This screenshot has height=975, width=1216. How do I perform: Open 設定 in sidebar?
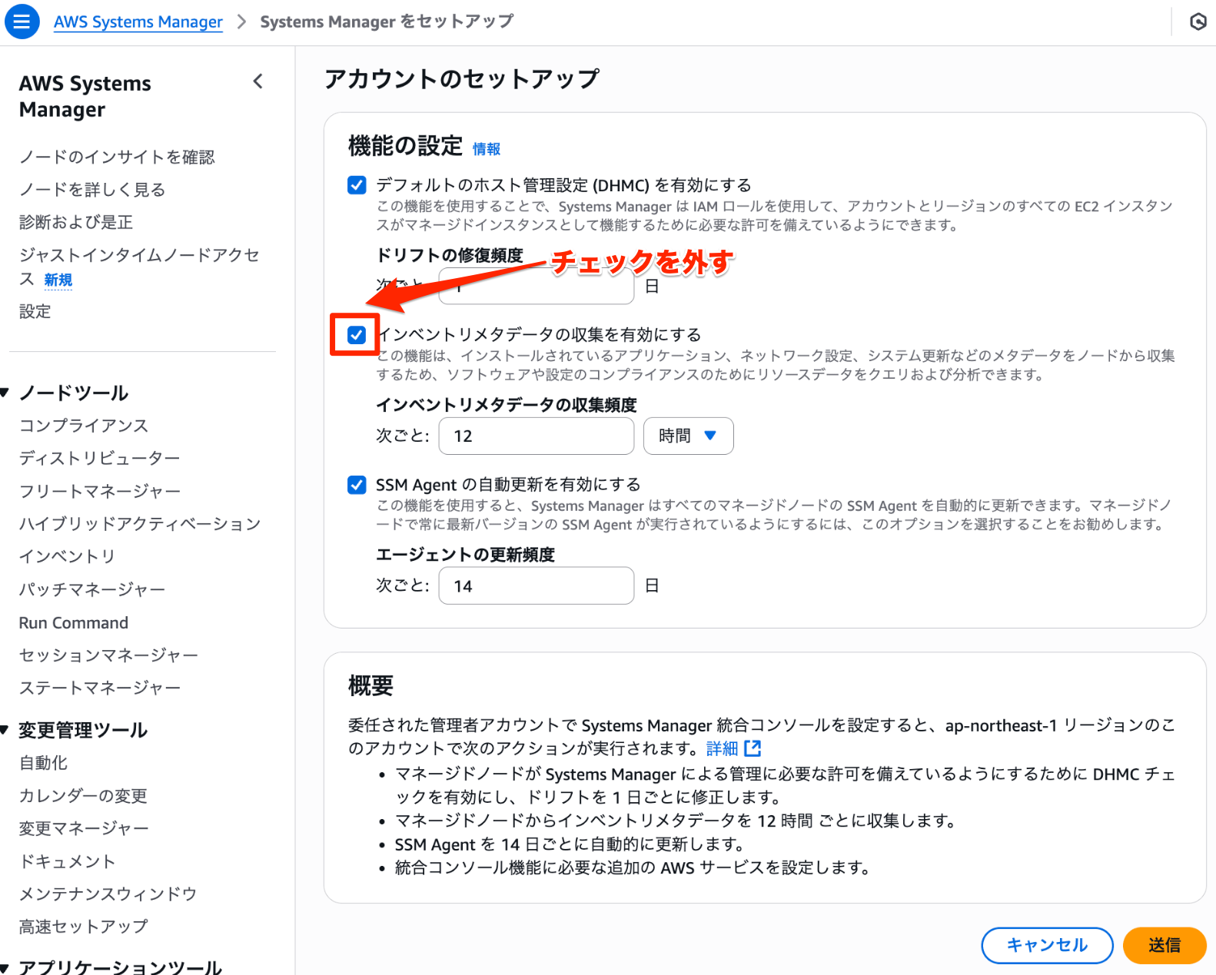pos(35,311)
